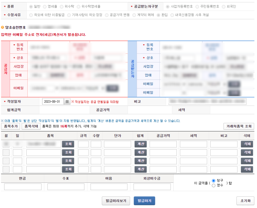
Task: Click the 단가 column header
Action: (118, 136)
